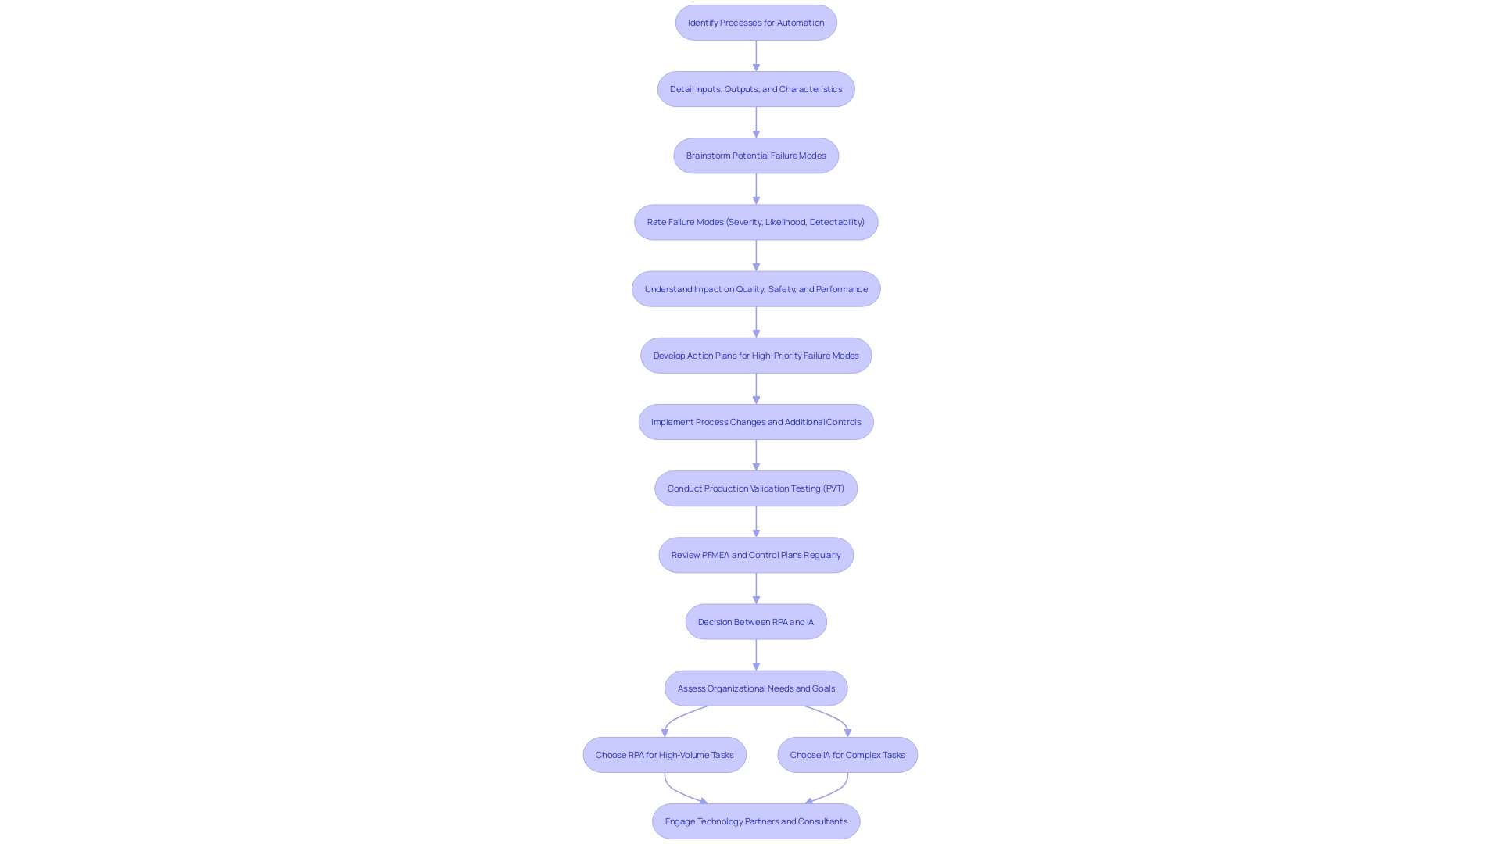Toggle the 'Review PFMEA and Control Plans' node
Image resolution: width=1501 pixels, height=844 pixels.
(x=756, y=554)
